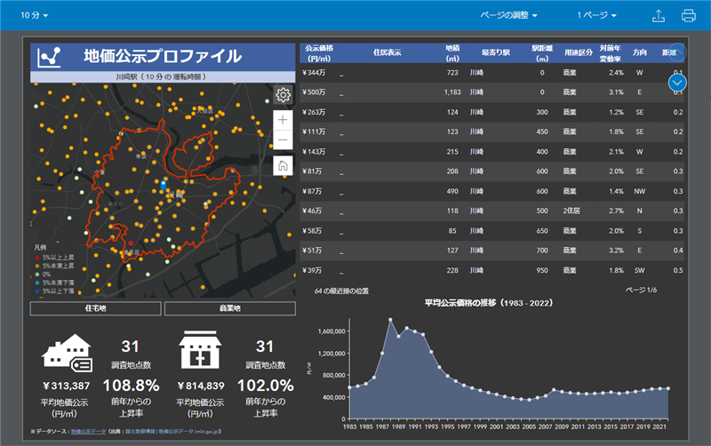Select the 住宅地 tab
This screenshot has width=711, height=446.
pos(96,308)
